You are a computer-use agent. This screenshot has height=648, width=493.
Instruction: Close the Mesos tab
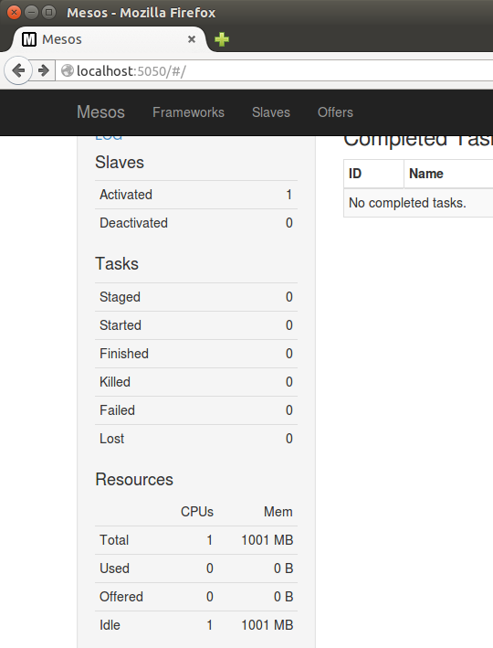click(x=192, y=39)
